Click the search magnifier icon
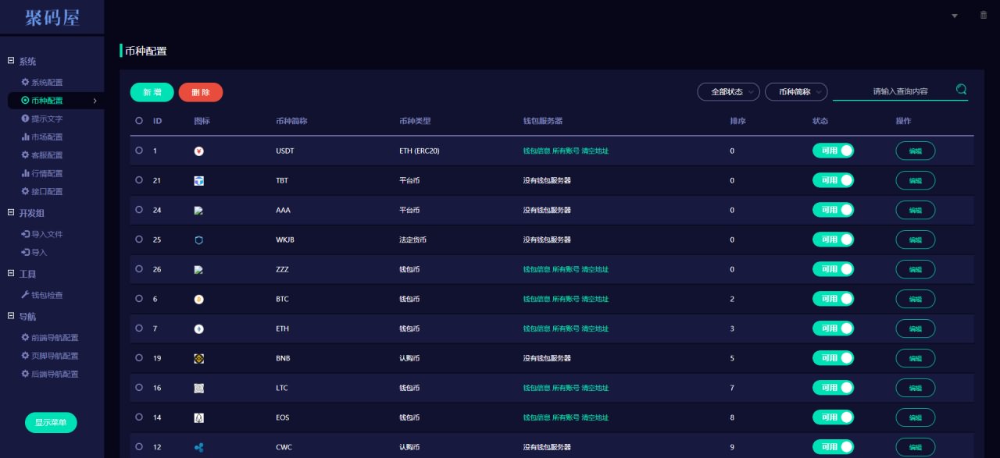The width and height of the screenshot is (1000, 458). tap(961, 90)
